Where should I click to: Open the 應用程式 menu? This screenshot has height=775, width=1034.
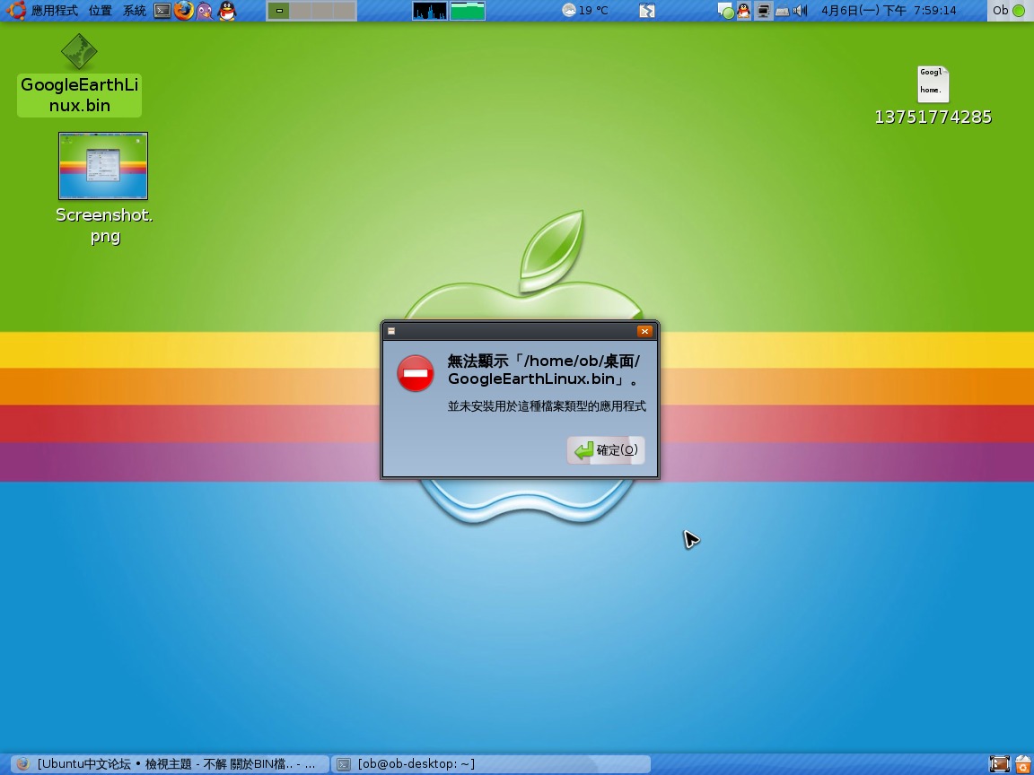coord(55,11)
